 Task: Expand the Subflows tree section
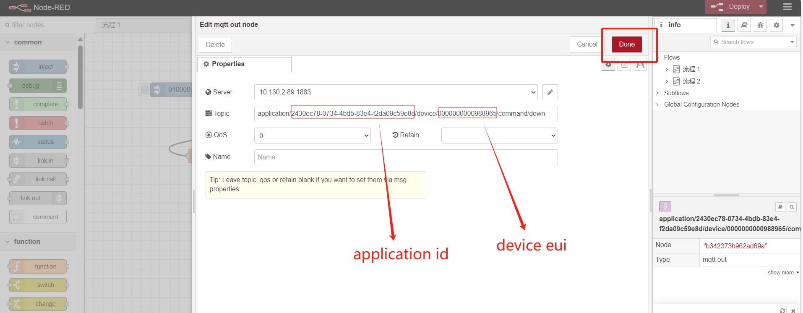pos(657,93)
